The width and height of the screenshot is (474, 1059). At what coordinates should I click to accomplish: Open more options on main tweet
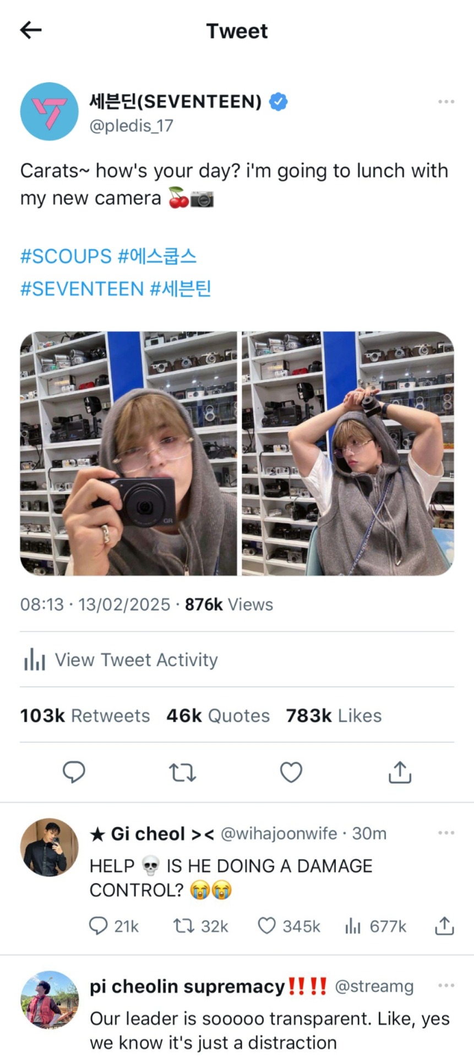pyautogui.click(x=446, y=102)
